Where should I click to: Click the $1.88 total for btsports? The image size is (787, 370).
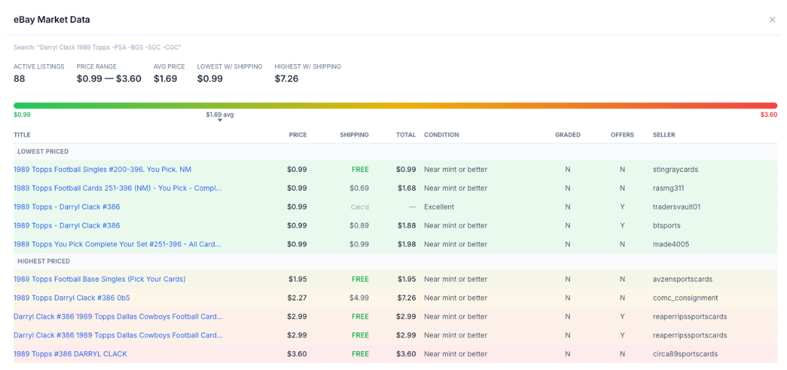coord(407,226)
